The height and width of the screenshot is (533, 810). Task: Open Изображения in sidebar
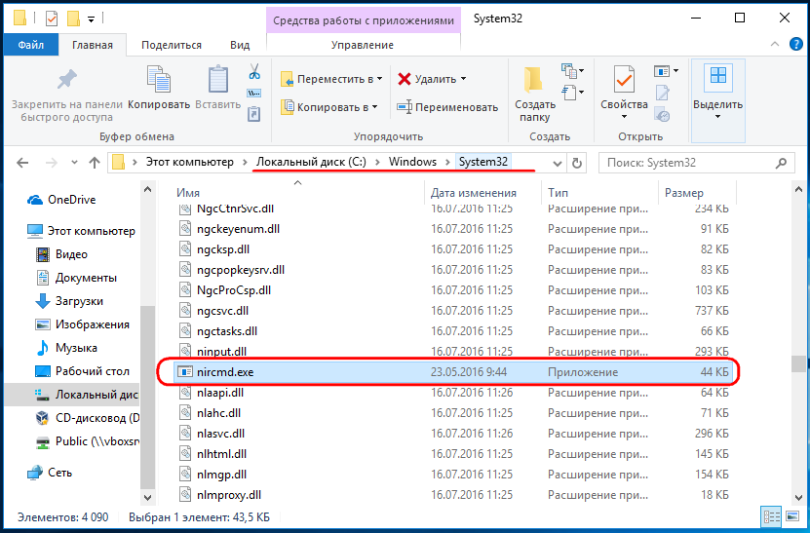[x=82, y=324]
